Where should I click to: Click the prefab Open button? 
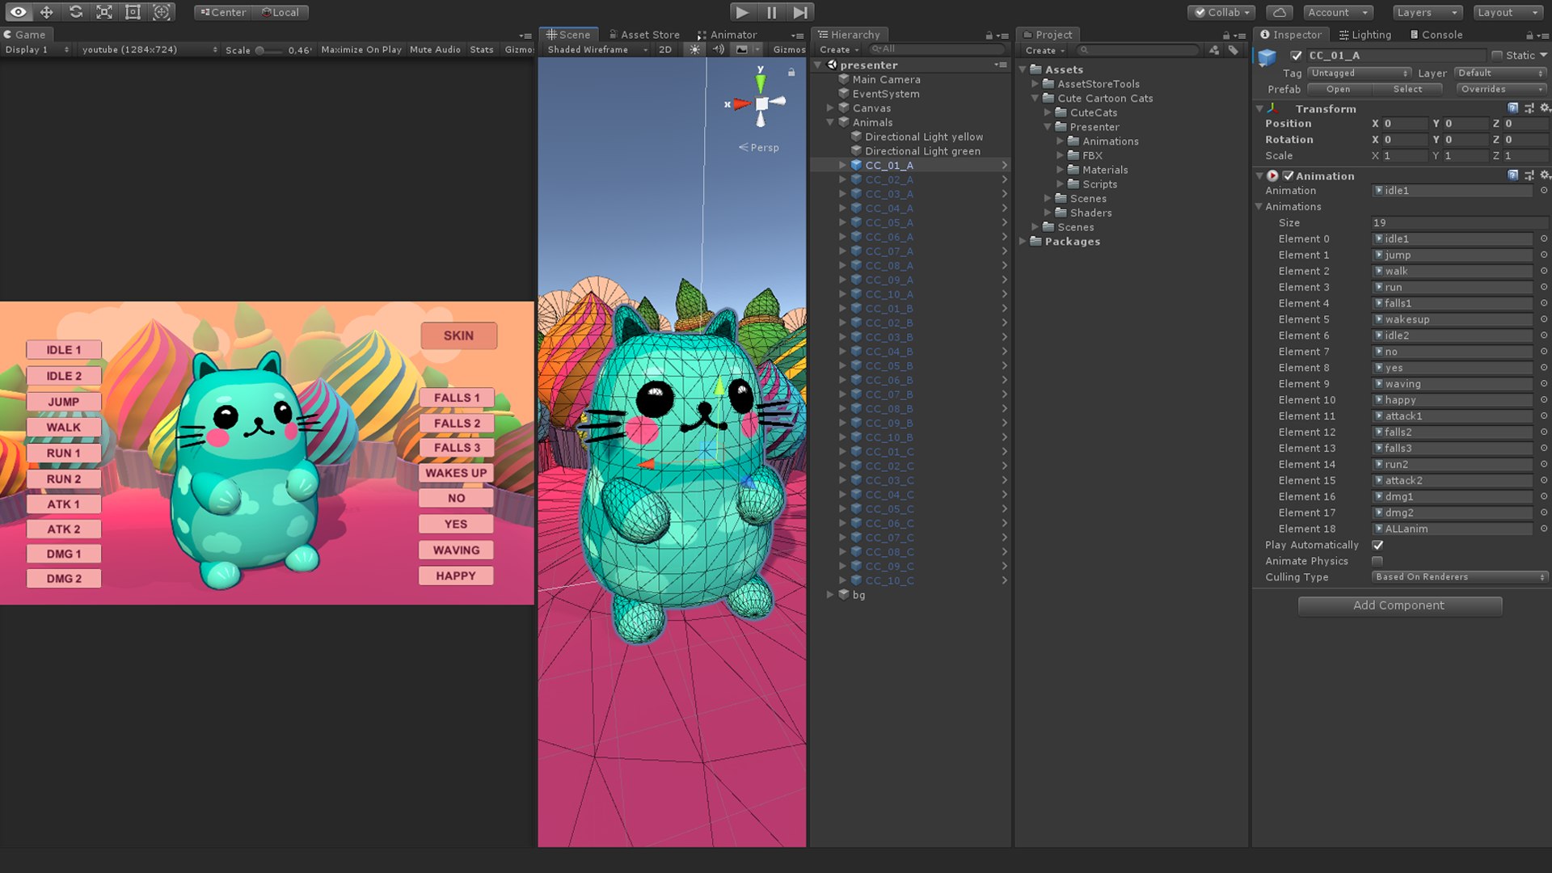point(1338,89)
